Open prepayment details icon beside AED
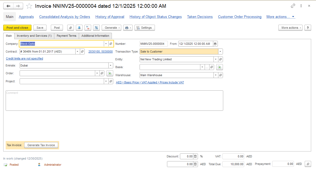 point(308,164)
